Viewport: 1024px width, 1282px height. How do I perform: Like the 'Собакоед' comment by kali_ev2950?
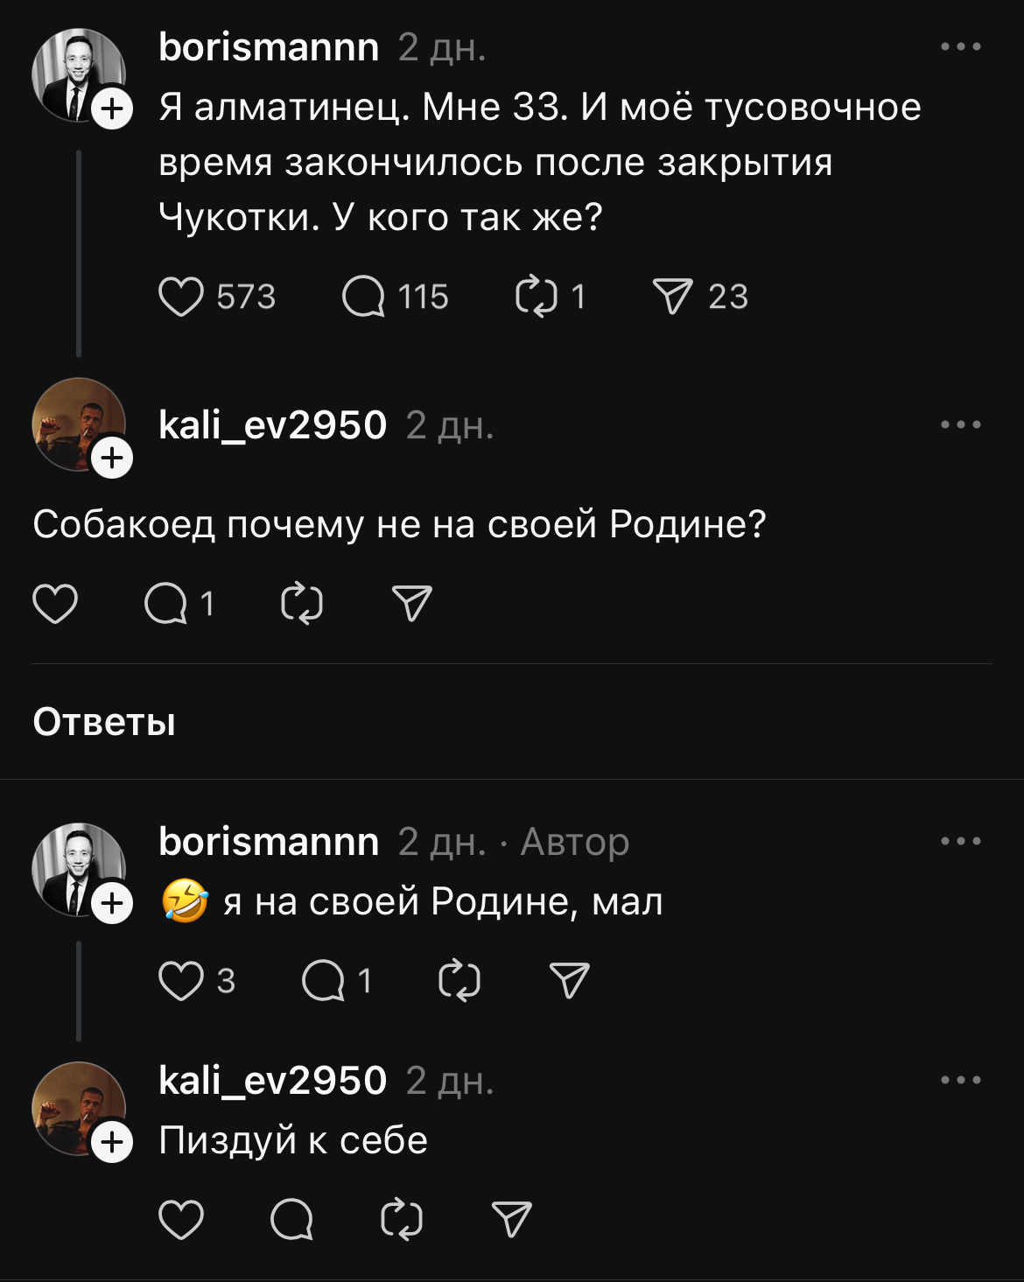point(55,604)
